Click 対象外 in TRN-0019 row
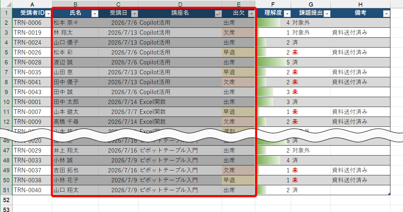403x212 pixels. 301,33
